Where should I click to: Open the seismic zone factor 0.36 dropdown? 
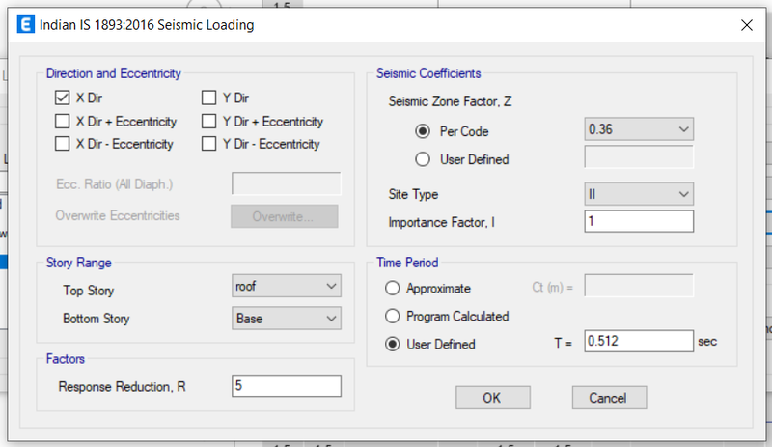[639, 129]
